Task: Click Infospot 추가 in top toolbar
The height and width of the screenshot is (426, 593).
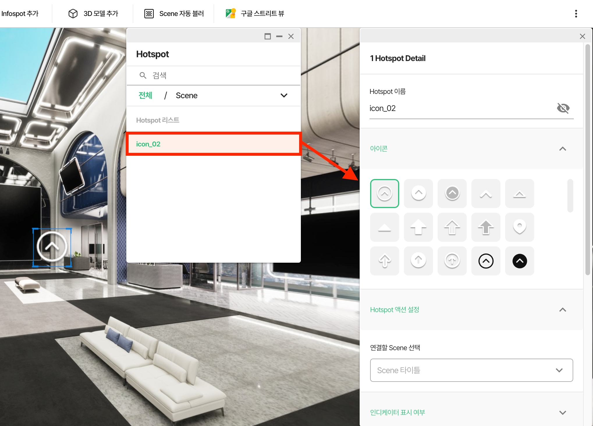Action: click(20, 13)
